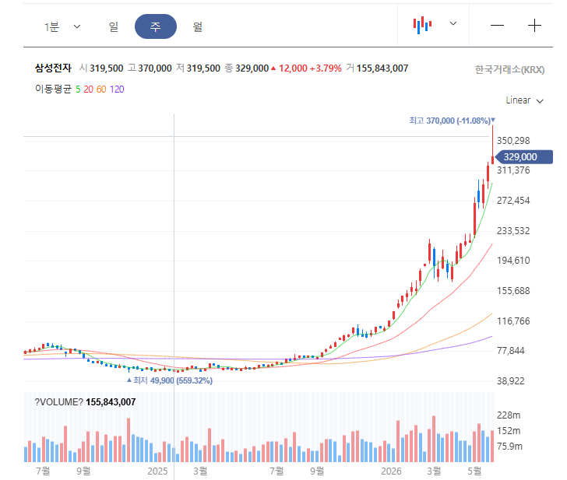
Task: Click the 329,000 current price tag
Action: point(523,156)
